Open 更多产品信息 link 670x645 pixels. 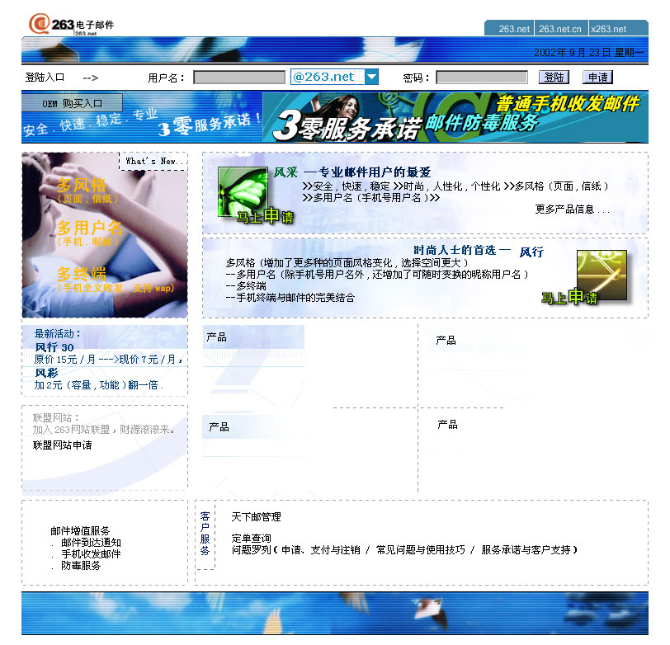(572, 210)
